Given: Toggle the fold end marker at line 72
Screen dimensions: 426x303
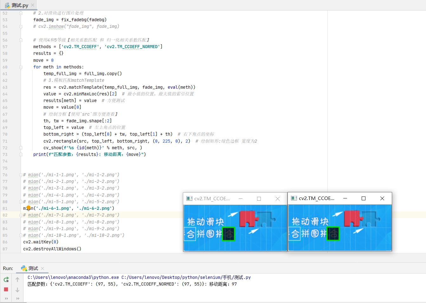Looking at the screenshot, I should click(21, 148).
